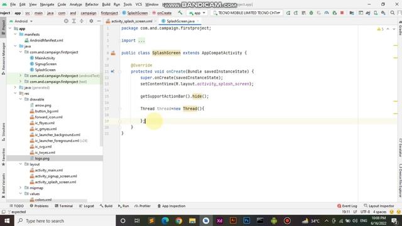Open the Event Log
The width and height of the screenshot is (402, 226).
point(347,206)
